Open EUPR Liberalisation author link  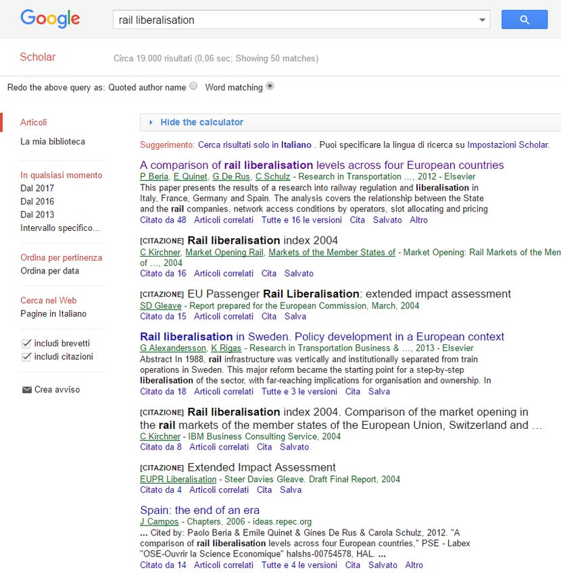178,479
